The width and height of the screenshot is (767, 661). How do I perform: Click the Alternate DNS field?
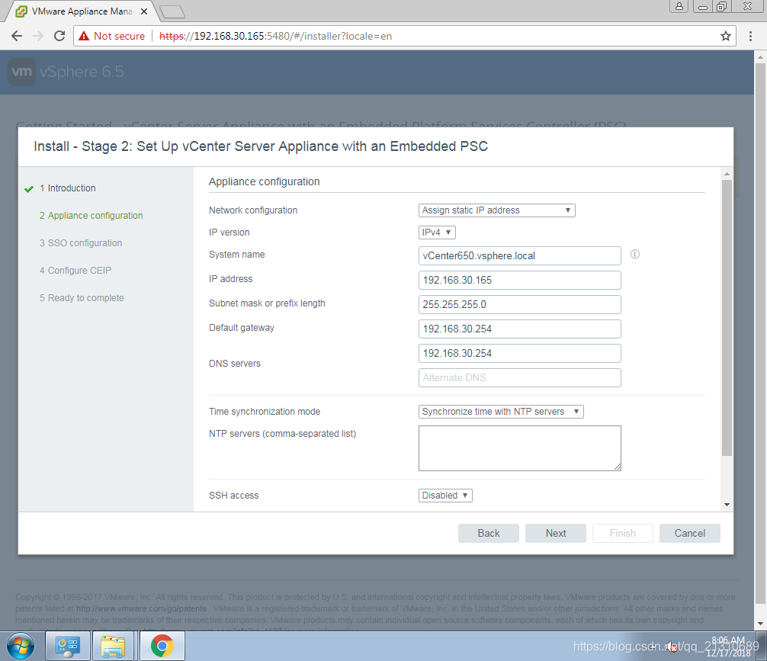point(519,378)
